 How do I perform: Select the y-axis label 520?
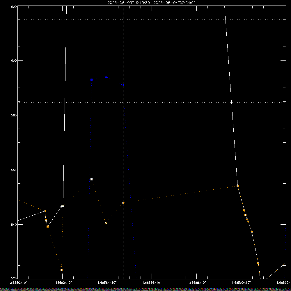tap(14, 278)
